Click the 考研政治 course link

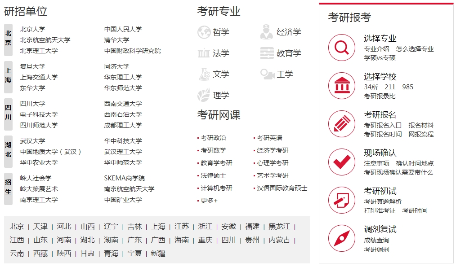[x=215, y=137]
